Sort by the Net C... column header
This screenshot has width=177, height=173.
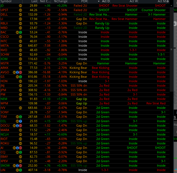point(45,1)
